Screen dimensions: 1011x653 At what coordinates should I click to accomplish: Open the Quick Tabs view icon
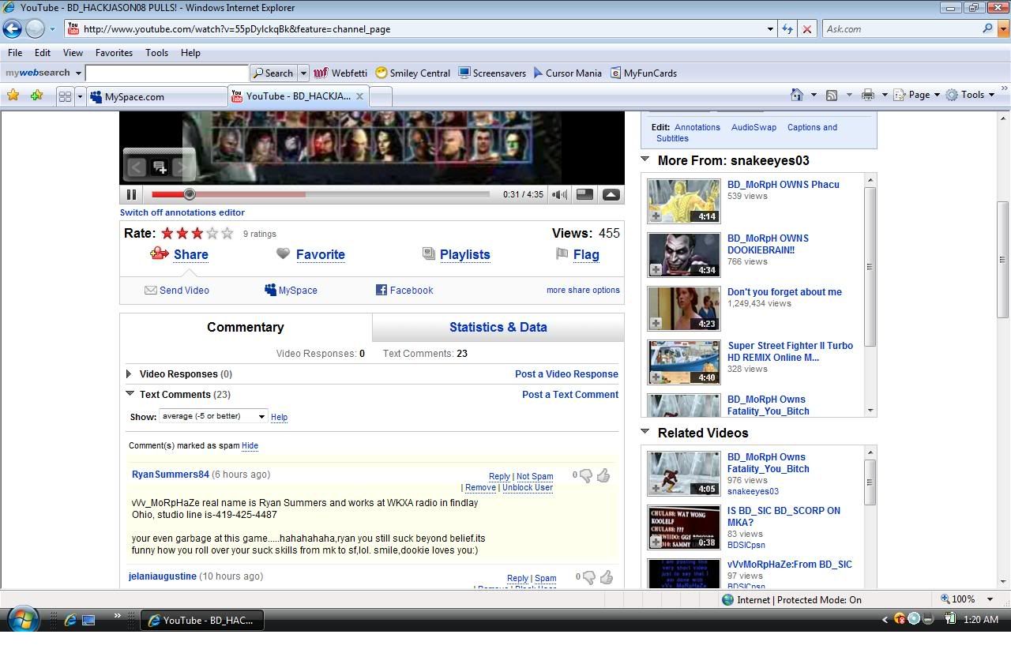click(x=65, y=96)
